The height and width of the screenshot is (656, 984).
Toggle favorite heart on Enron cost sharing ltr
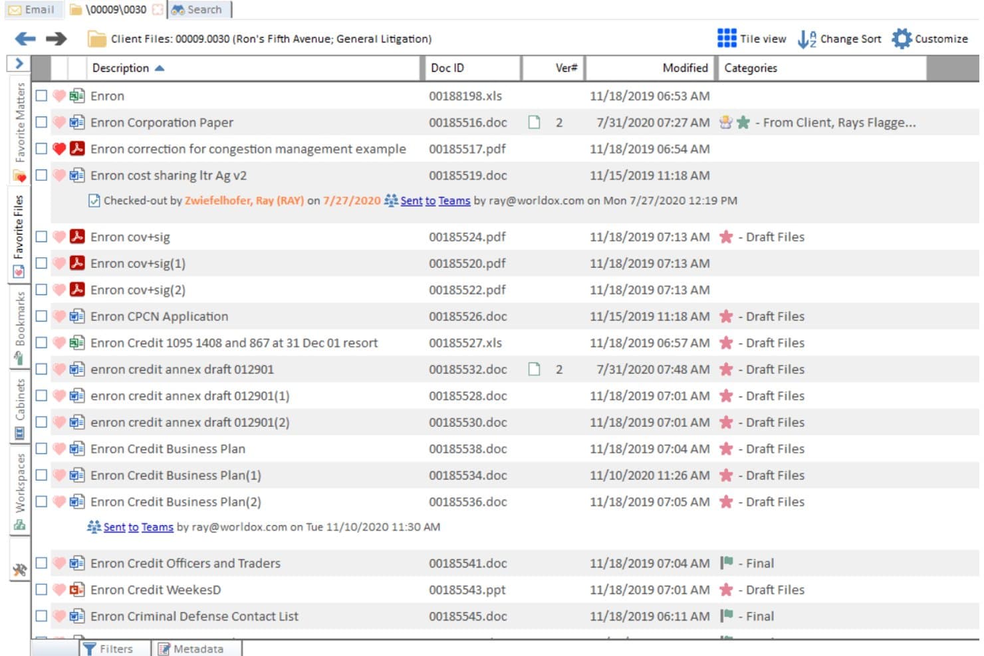tap(59, 175)
